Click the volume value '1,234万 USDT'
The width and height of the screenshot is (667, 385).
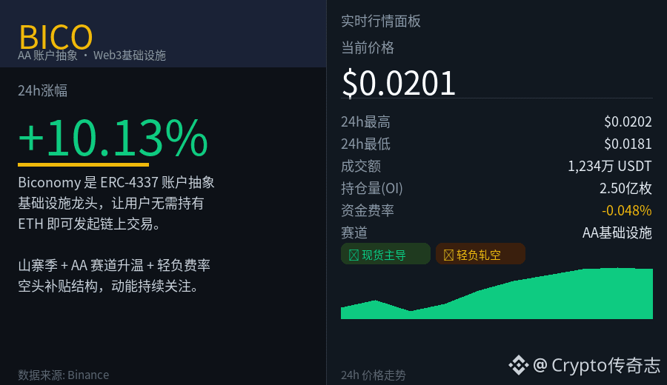(610, 166)
